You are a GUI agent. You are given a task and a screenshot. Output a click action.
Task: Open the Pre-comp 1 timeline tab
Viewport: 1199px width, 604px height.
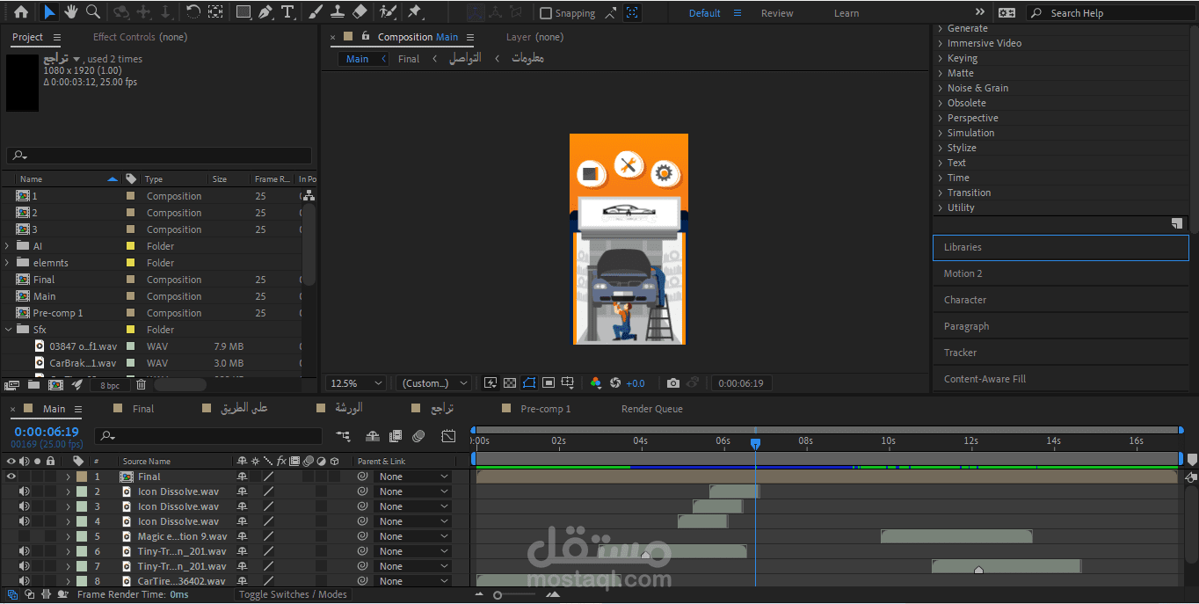[x=545, y=409]
